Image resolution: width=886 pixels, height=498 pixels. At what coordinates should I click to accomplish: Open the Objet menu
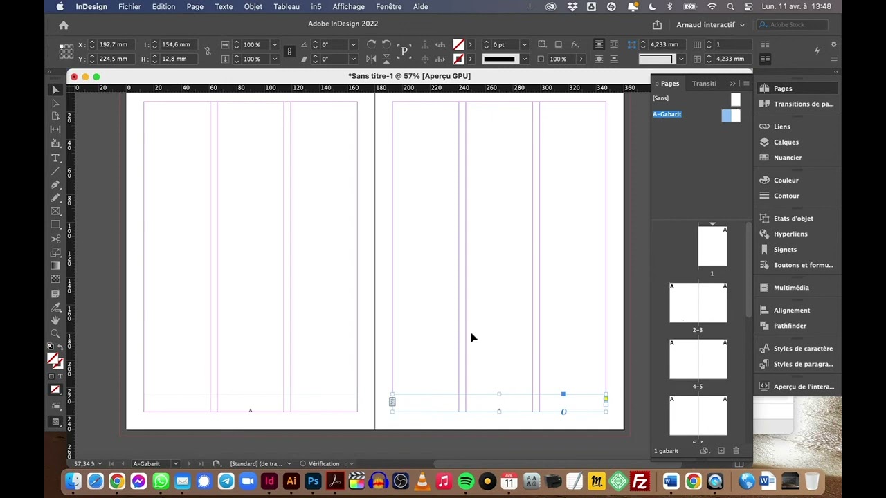[x=253, y=6]
